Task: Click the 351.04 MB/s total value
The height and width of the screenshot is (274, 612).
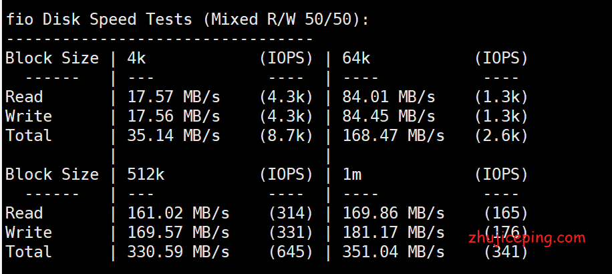Action: coord(394,252)
